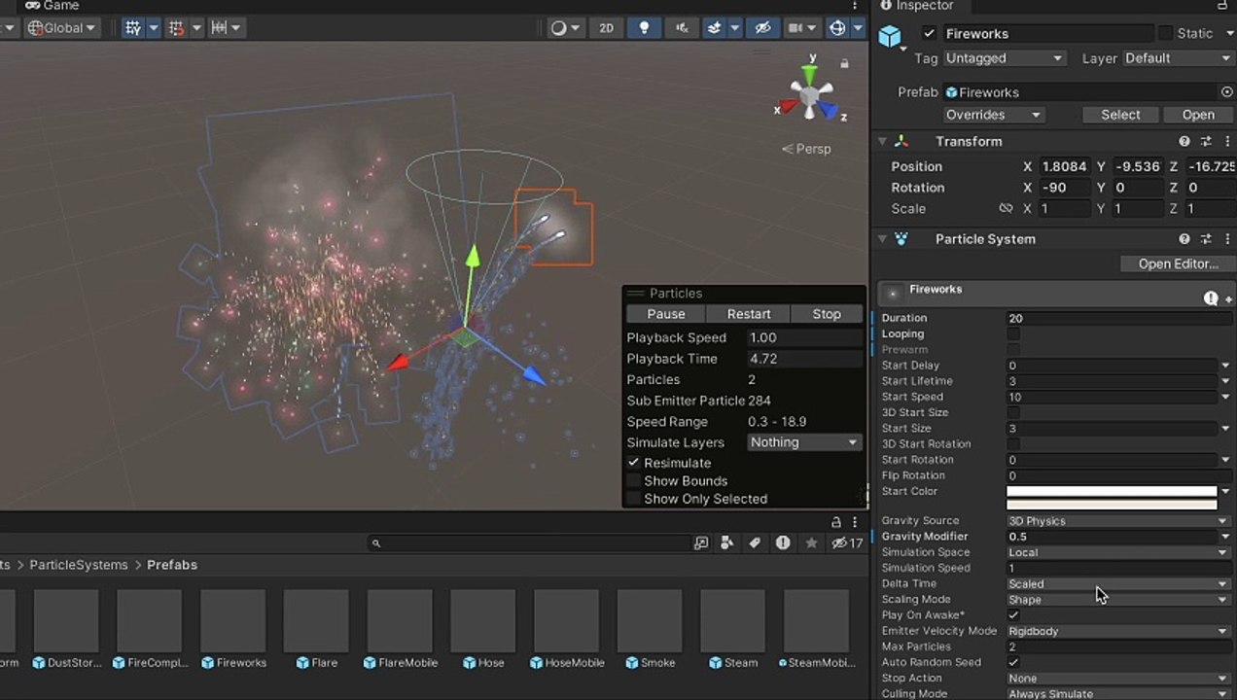Click the prefab Select button

1120,115
